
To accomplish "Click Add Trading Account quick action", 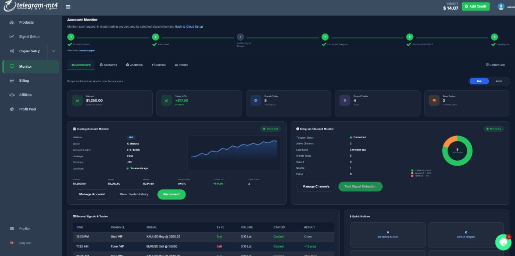I will click(x=388, y=235).
